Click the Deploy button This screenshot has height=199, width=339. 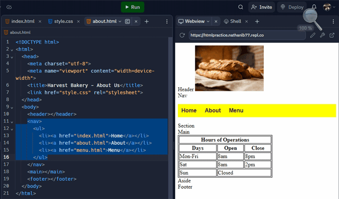point(292,7)
